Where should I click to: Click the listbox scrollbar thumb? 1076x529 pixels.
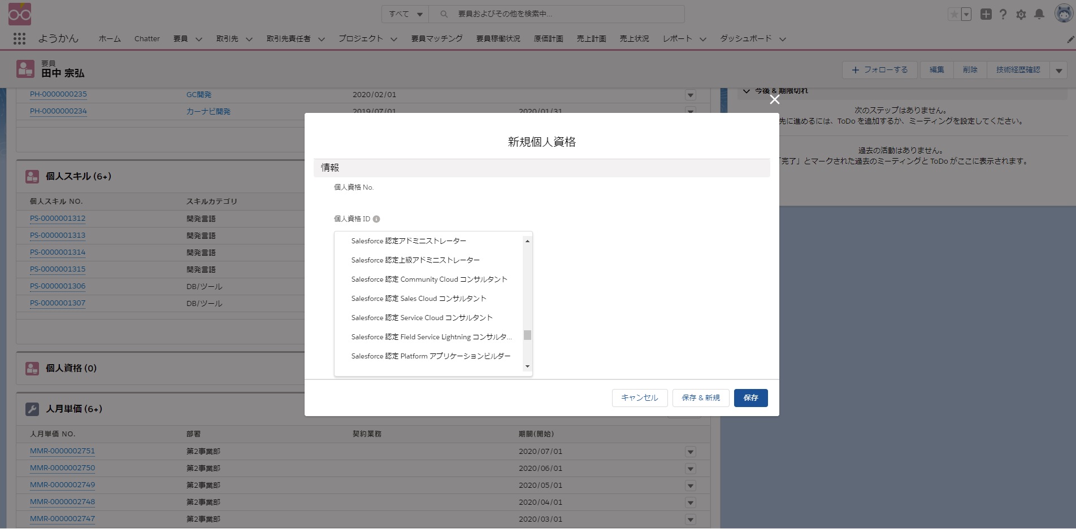tap(527, 335)
